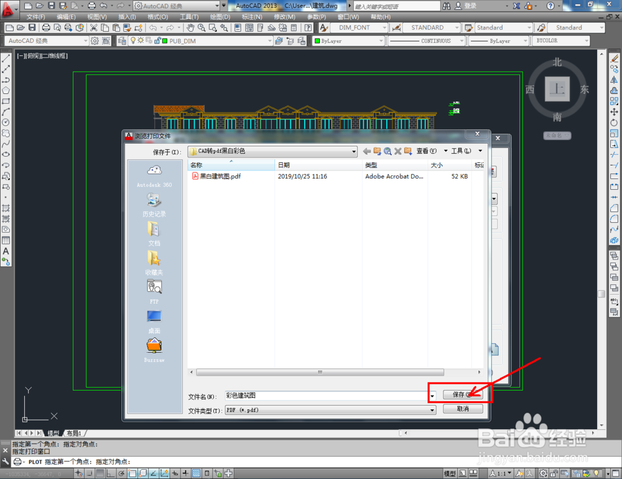Open the file name history dropdown arrow

point(432,396)
